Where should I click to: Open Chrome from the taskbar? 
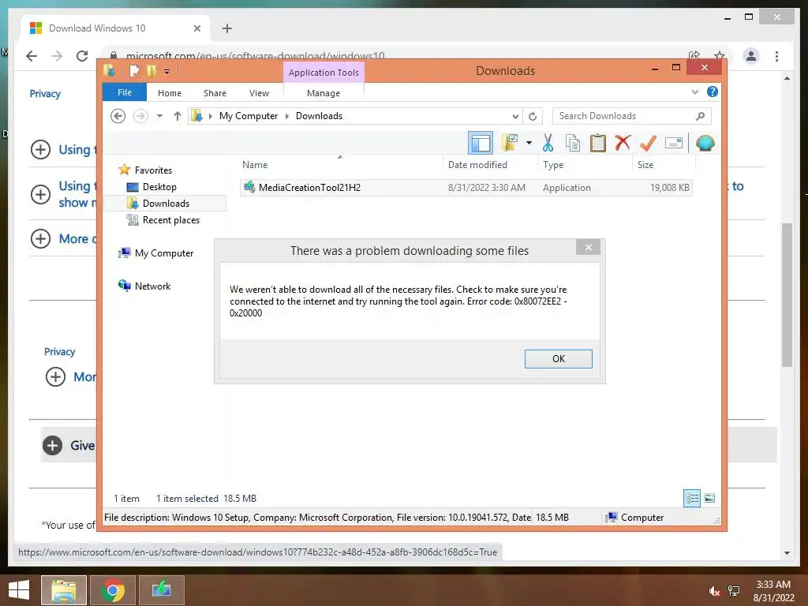[112, 590]
